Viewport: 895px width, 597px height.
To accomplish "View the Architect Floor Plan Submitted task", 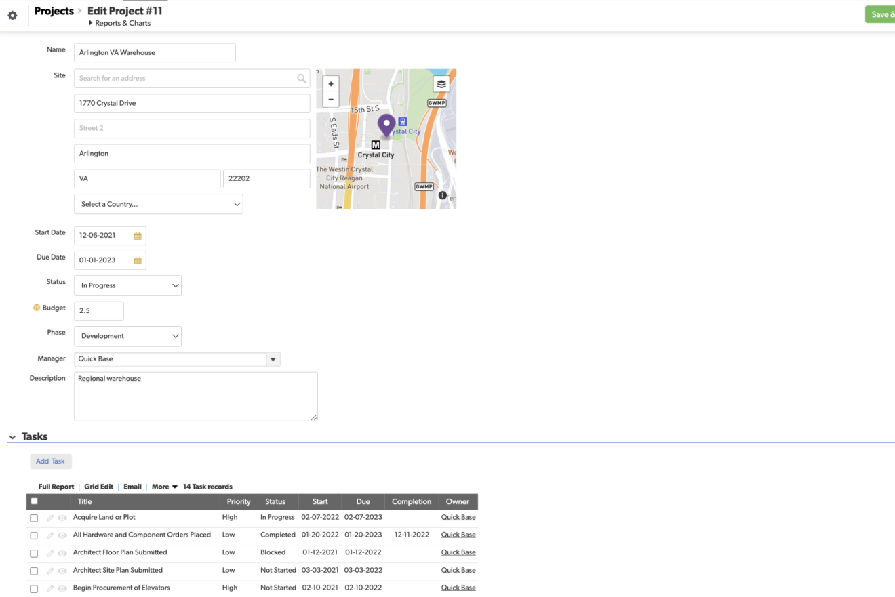I will click(x=62, y=553).
